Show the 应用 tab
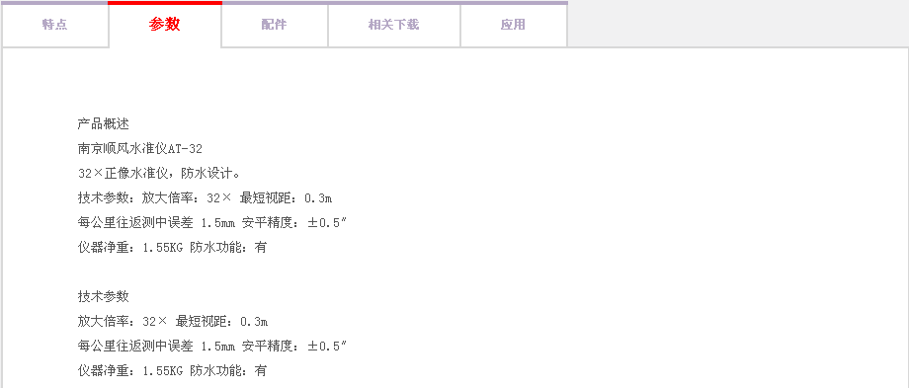This screenshot has height=388, width=909. click(513, 25)
